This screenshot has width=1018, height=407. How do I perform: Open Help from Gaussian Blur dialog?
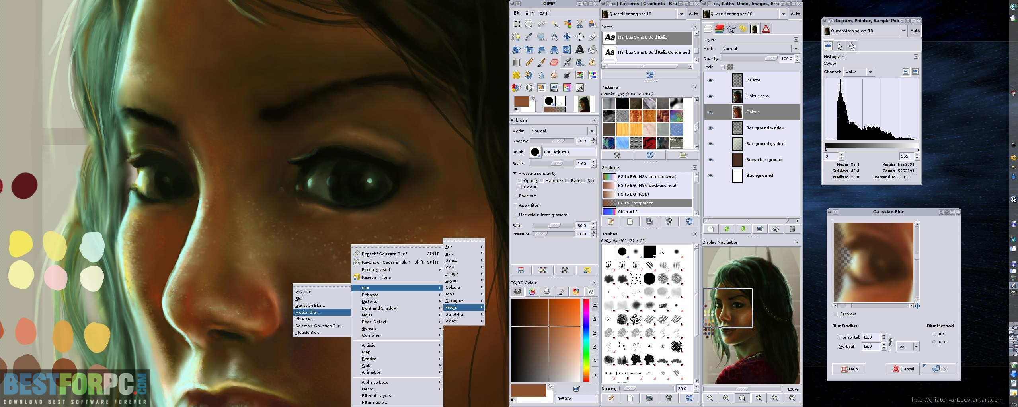coord(848,369)
